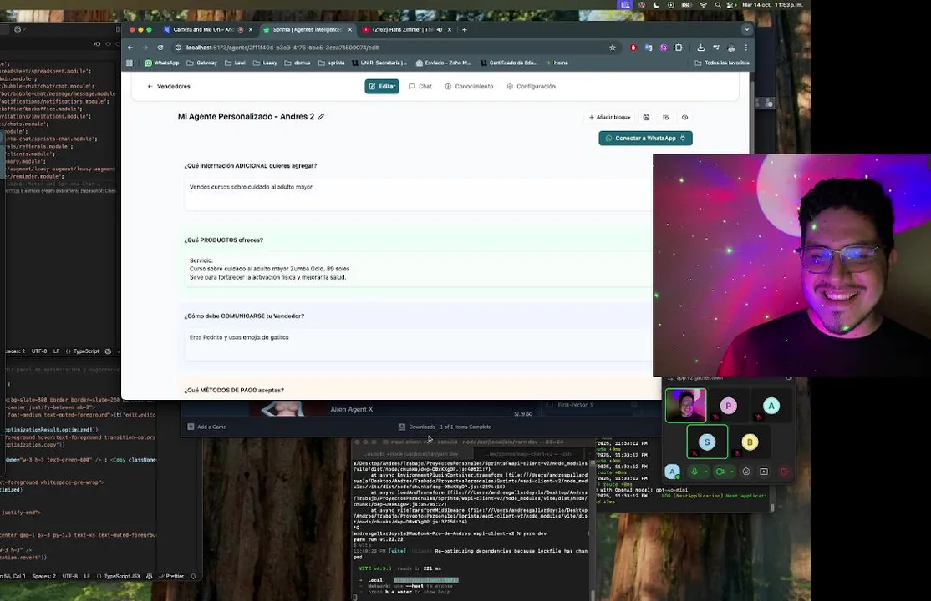
Task: Switch to the Chat tab
Action: click(420, 87)
